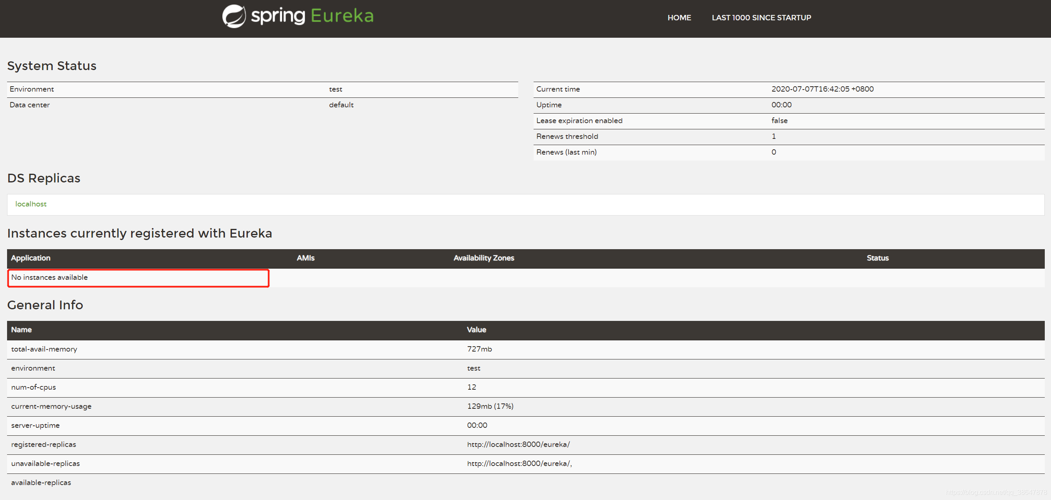Image resolution: width=1051 pixels, height=500 pixels.
Task: Click the Uptime value 00:00
Action: click(781, 105)
